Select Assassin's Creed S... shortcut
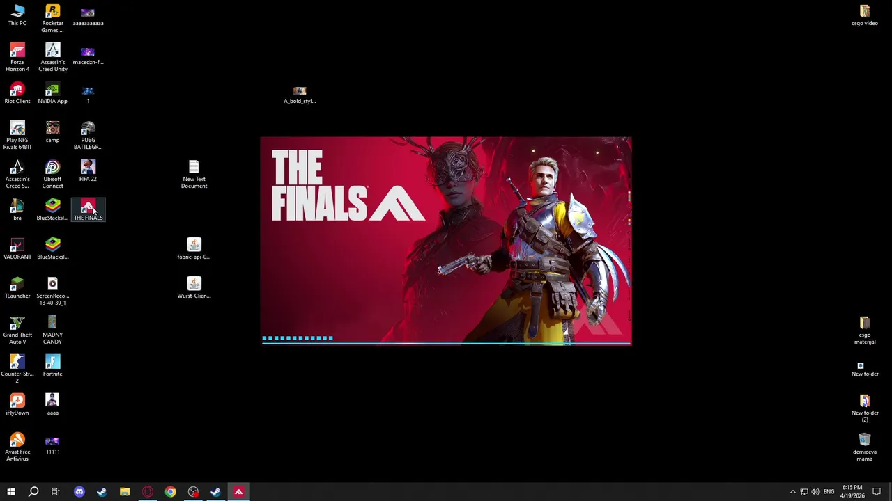 17,174
